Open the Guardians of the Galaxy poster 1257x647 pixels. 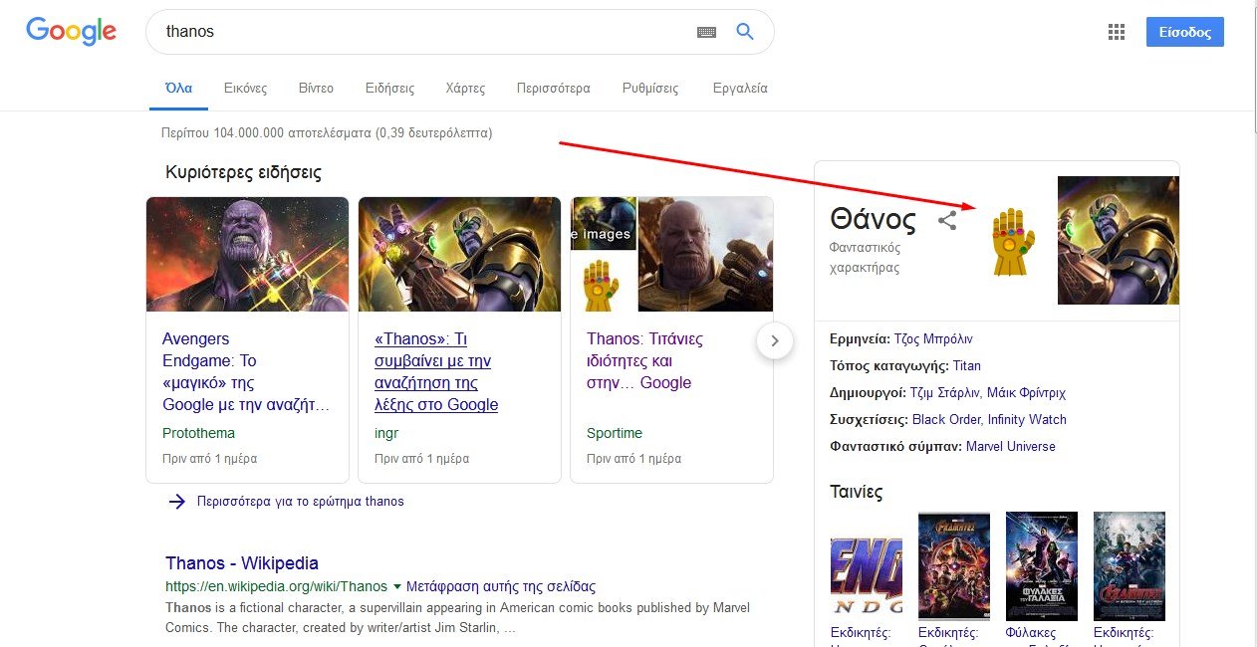pos(1041,565)
